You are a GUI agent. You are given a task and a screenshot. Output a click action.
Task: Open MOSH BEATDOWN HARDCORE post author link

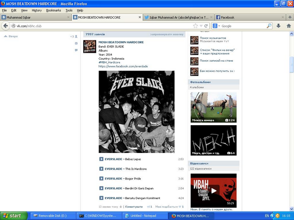pos(121,42)
